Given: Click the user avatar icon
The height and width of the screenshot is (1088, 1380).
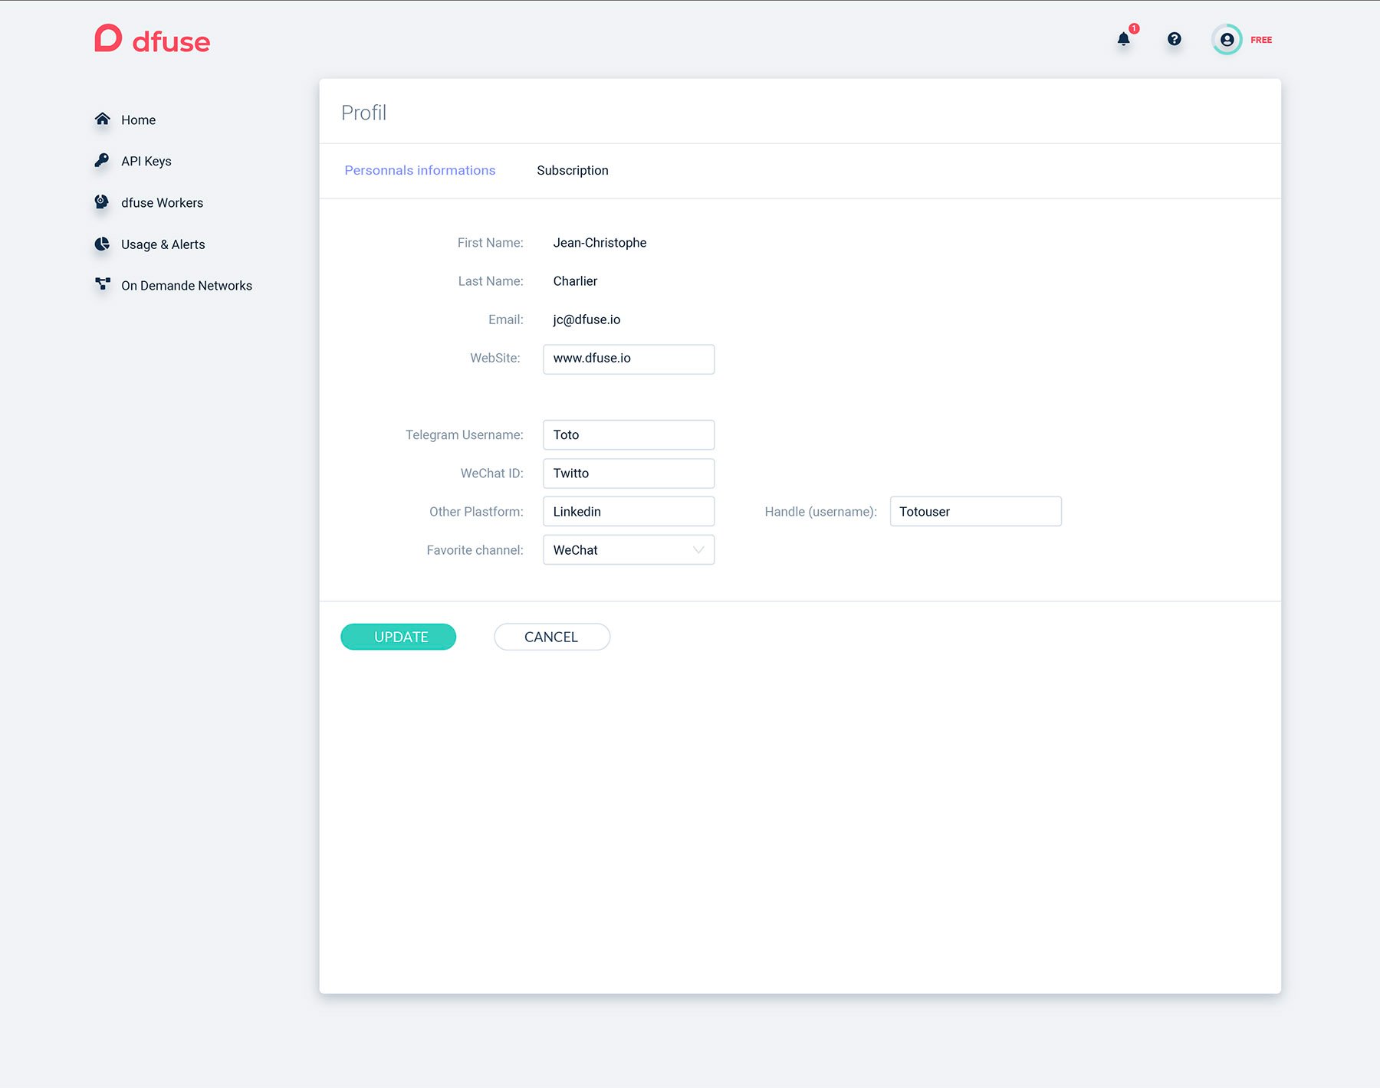Looking at the screenshot, I should click(1227, 39).
